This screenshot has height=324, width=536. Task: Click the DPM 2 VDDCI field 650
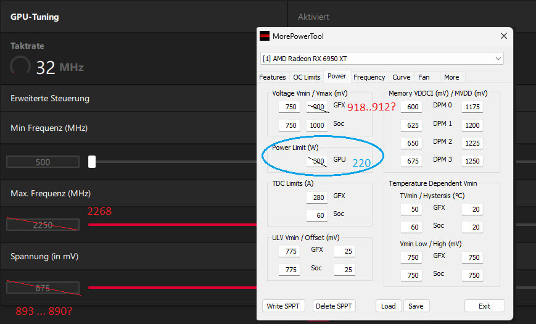coord(411,143)
